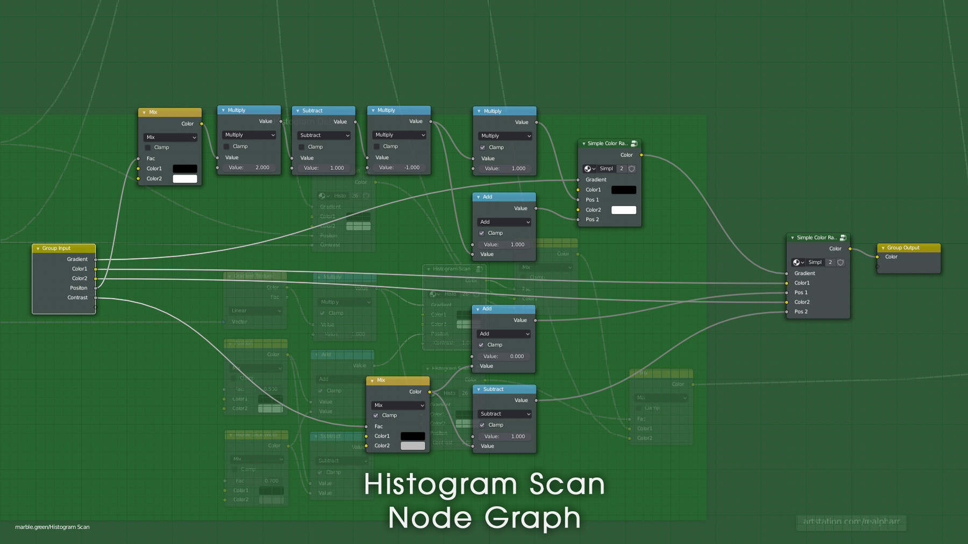
Task: Click the white Color2 swatch on Simple Color Ramp
Action: pyautogui.click(x=623, y=209)
